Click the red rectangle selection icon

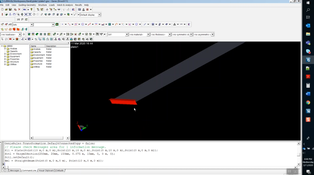10,39
